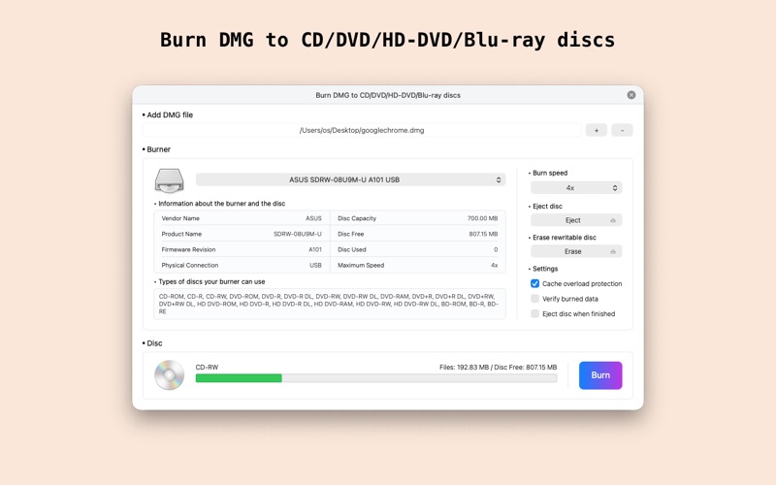Click the supported disc types text box

coord(330,304)
